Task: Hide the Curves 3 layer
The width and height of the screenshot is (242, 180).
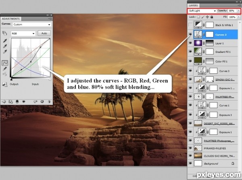Action: click(190, 71)
